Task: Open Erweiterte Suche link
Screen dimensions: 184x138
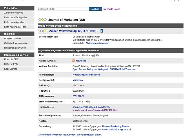Action: point(111,9)
